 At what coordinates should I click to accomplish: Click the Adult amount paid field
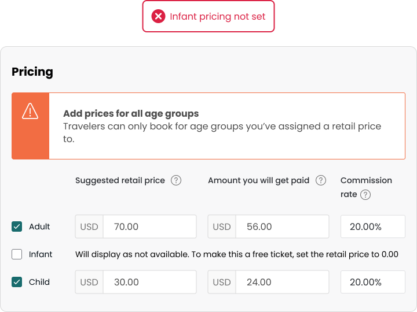pos(282,226)
